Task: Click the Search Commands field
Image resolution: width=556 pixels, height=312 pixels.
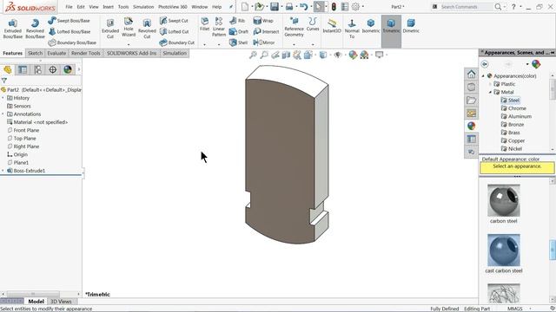Action: (466, 7)
